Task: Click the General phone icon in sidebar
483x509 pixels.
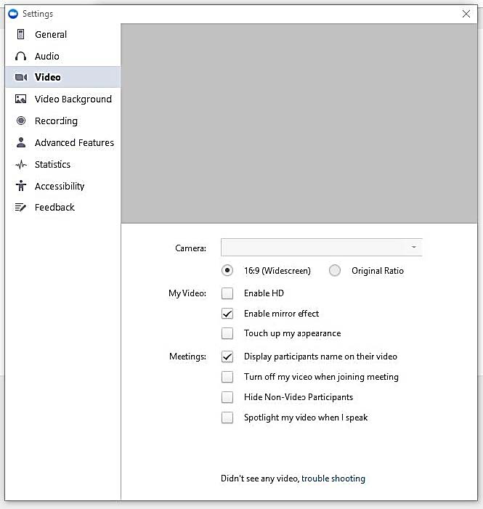Action: click(20, 34)
